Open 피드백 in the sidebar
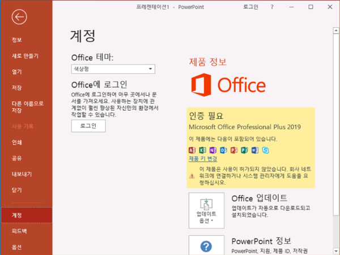The width and height of the screenshot is (340, 255). (x=19, y=231)
